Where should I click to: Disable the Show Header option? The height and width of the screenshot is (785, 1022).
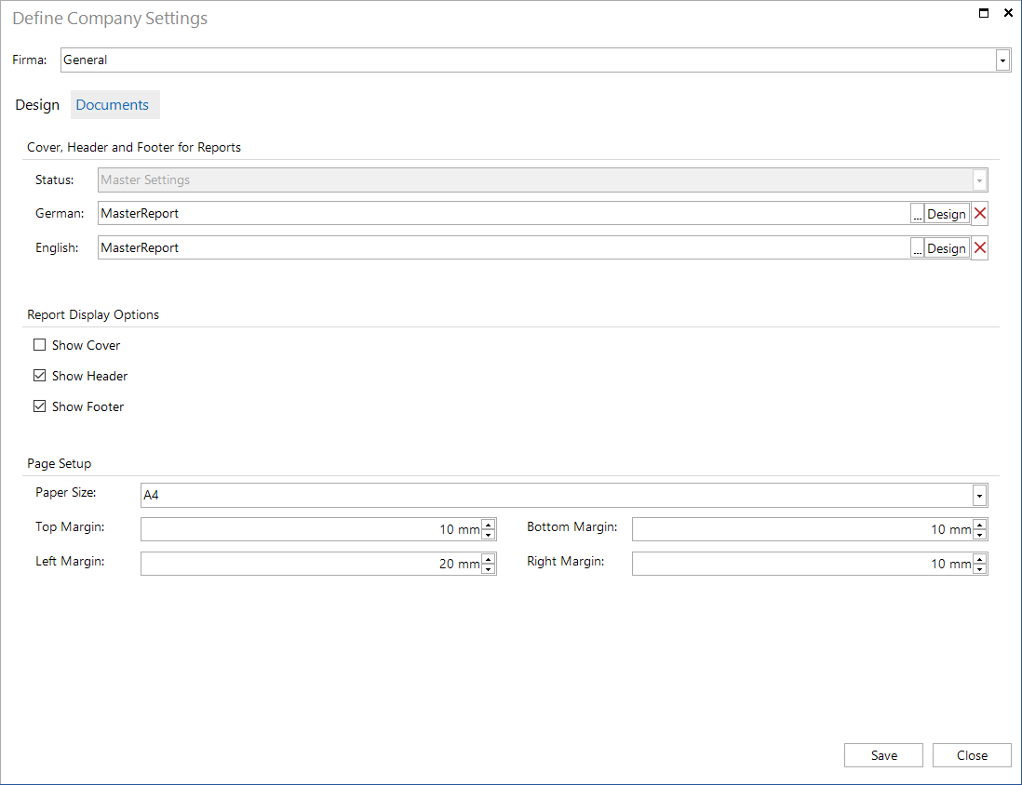click(x=40, y=376)
